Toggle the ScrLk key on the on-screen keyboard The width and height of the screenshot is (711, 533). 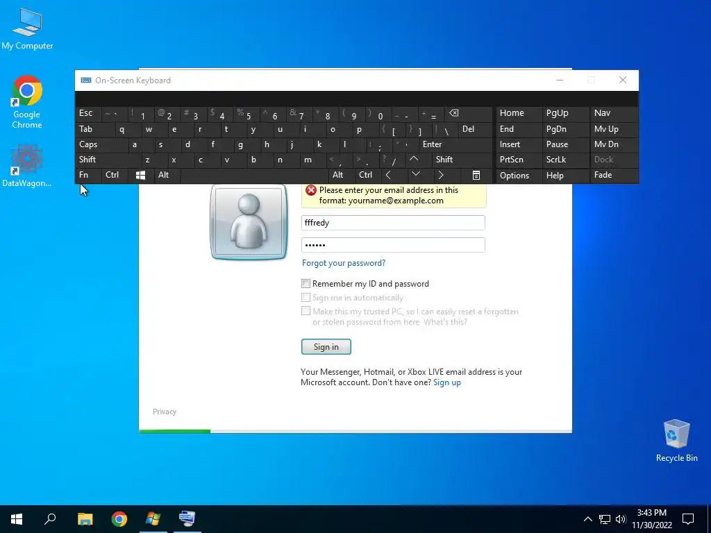(x=565, y=160)
